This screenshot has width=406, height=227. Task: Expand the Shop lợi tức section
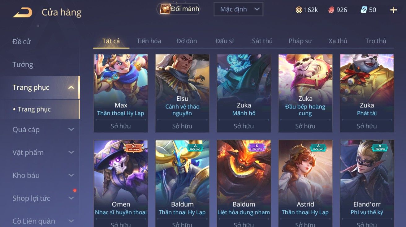click(71, 198)
